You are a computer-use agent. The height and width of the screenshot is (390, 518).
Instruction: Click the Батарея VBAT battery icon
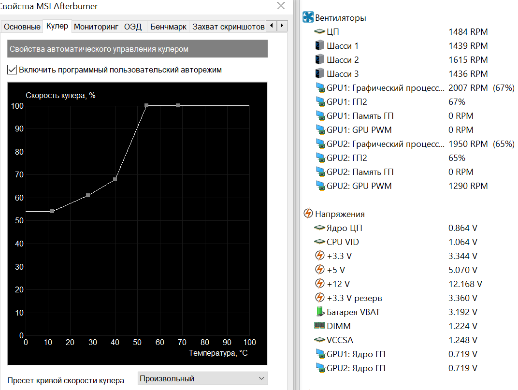[x=319, y=311]
